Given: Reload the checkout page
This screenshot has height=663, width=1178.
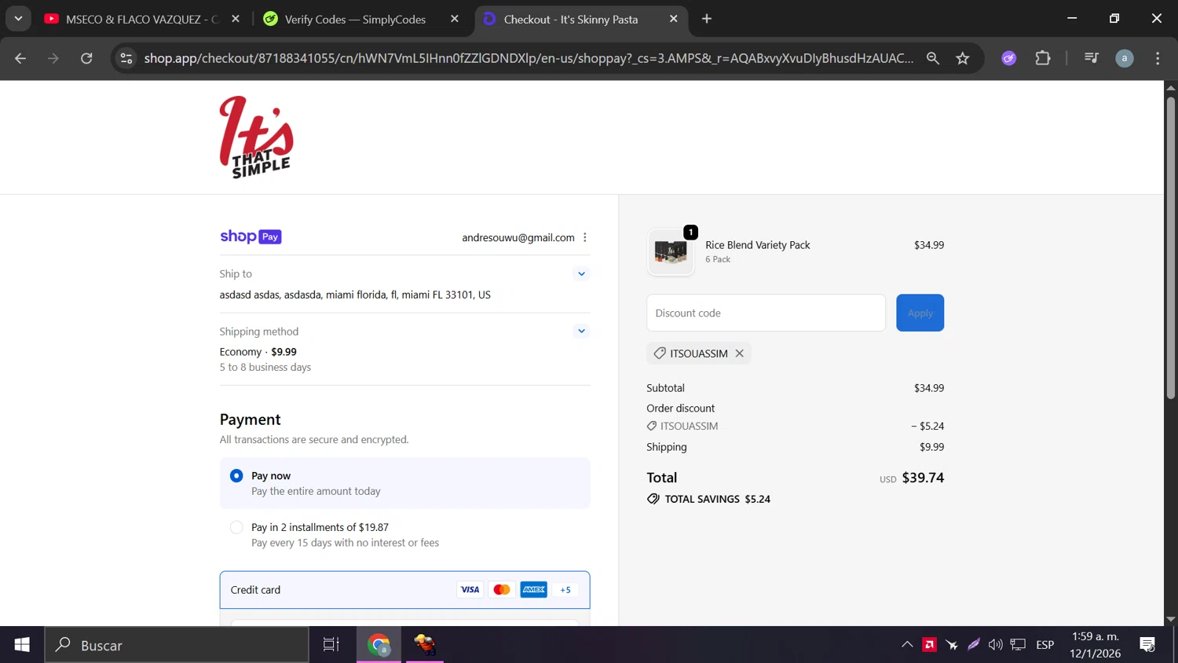Looking at the screenshot, I should [86, 58].
